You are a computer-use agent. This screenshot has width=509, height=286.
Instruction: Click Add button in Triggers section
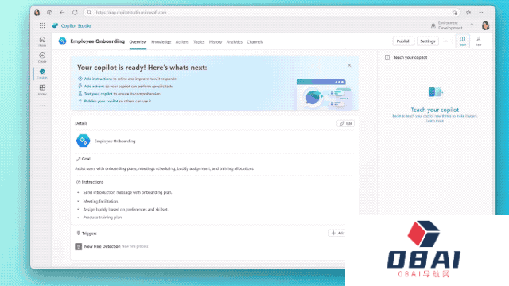(338, 233)
